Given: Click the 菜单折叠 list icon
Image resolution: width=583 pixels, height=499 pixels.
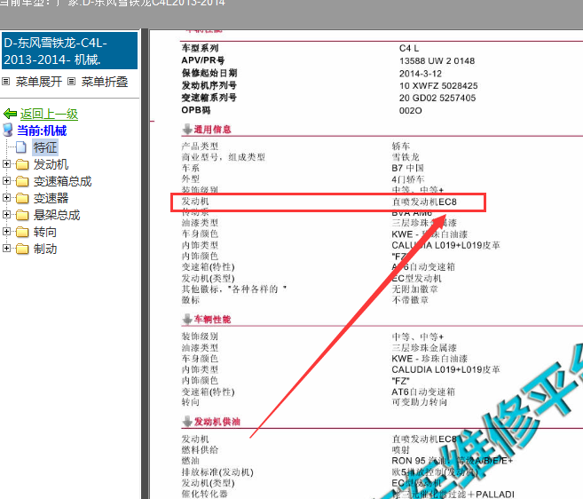Looking at the screenshot, I should click(x=71, y=81).
